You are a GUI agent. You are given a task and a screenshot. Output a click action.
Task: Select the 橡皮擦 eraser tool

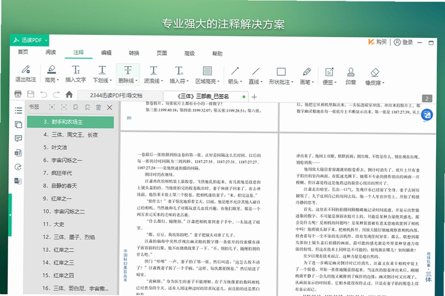click(x=374, y=77)
